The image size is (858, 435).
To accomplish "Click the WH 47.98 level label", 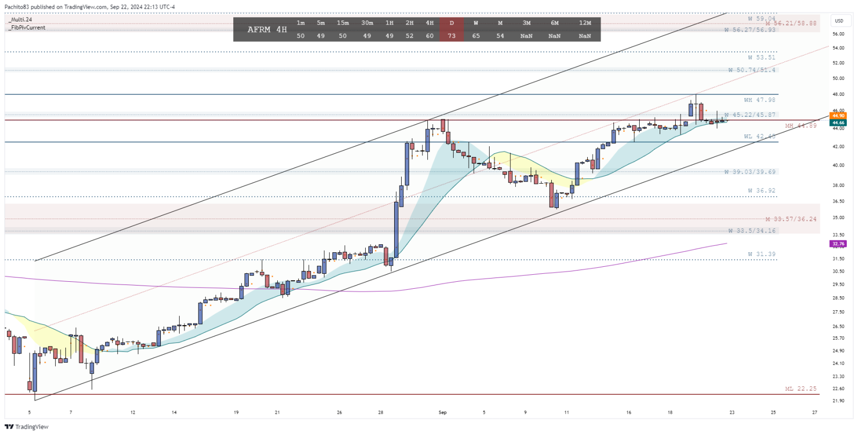I will [760, 100].
